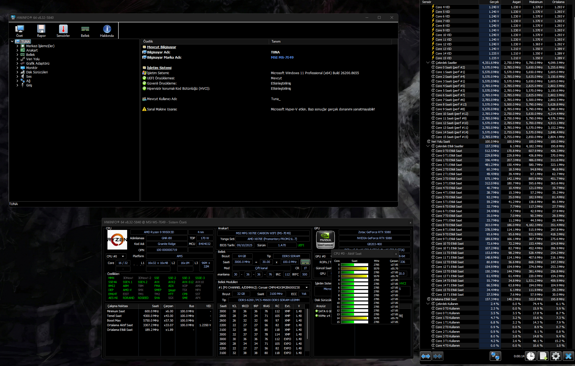
Task: Click the clock reset timer icon in sensor panel
Action: click(x=531, y=356)
